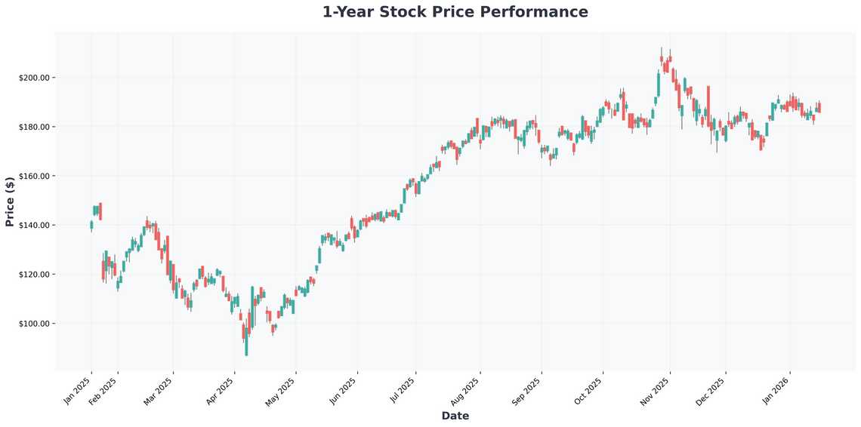Click the "Price ($)" y-axis label

click(x=10, y=200)
